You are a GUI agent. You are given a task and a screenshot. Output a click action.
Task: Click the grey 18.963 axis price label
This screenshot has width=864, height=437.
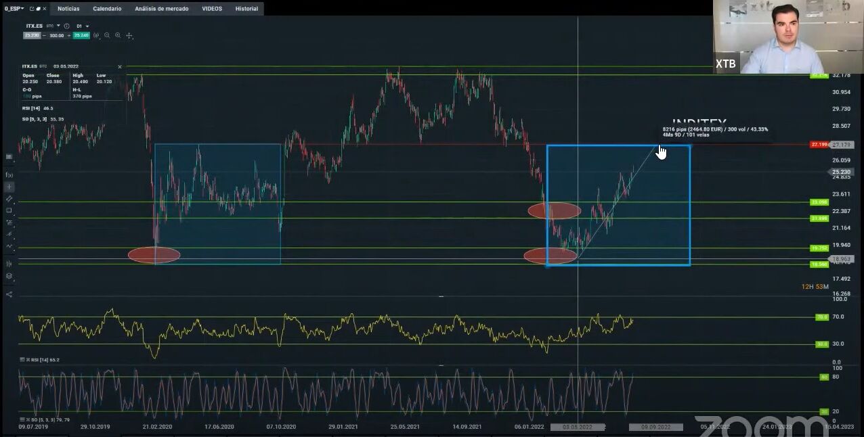click(841, 258)
